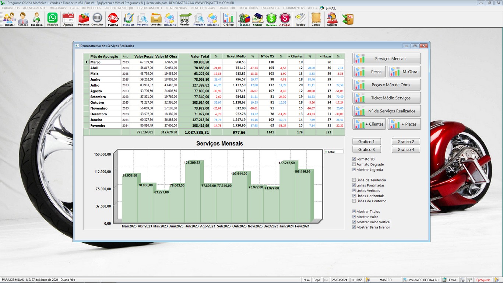Switch to Grafico 3
The height and width of the screenshot is (283, 503).
point(367,150)
